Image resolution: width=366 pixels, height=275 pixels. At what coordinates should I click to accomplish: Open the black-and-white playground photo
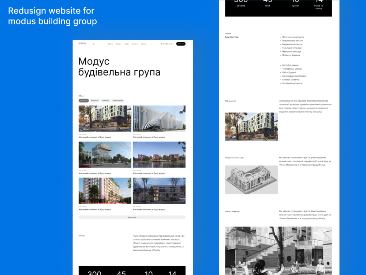279,251
